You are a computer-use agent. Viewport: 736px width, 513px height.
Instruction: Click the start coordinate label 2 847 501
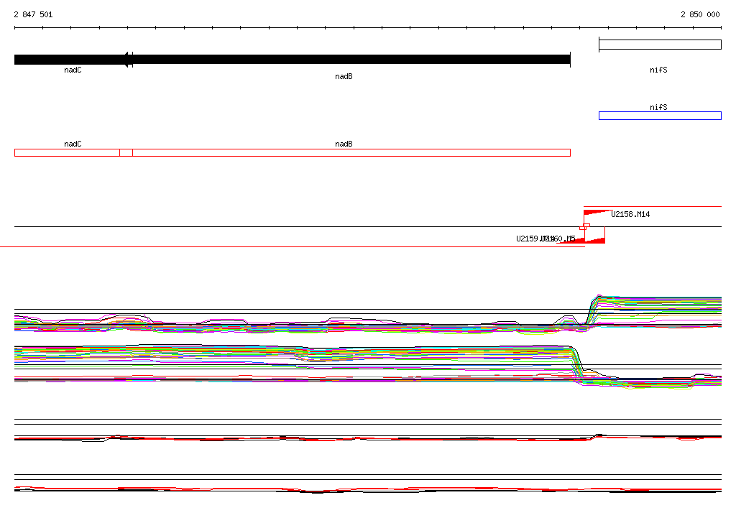point(33,14)
